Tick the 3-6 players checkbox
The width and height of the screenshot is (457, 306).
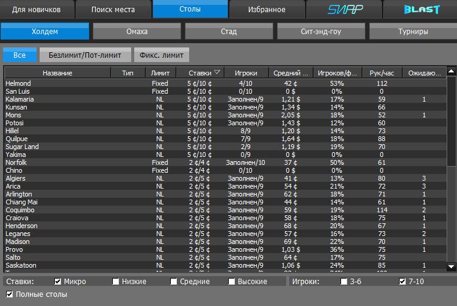pos(344,282)
